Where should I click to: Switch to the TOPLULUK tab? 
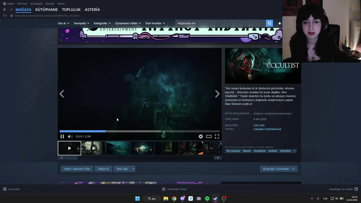click(71, 10)
